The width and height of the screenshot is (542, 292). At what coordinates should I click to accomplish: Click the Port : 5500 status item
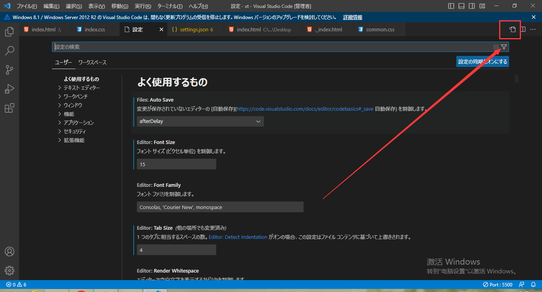(498, 284)
